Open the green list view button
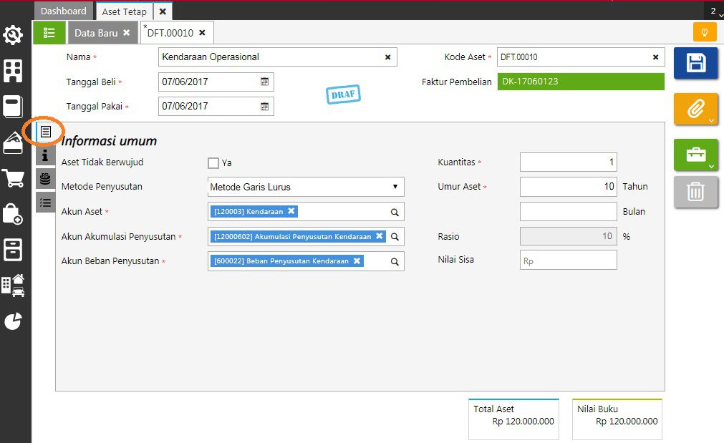This screenshot has height=443, width=724. 49,33
